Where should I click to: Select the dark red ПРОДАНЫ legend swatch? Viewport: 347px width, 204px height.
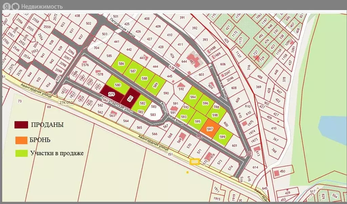pyautogui.click(x=21, y=125)
